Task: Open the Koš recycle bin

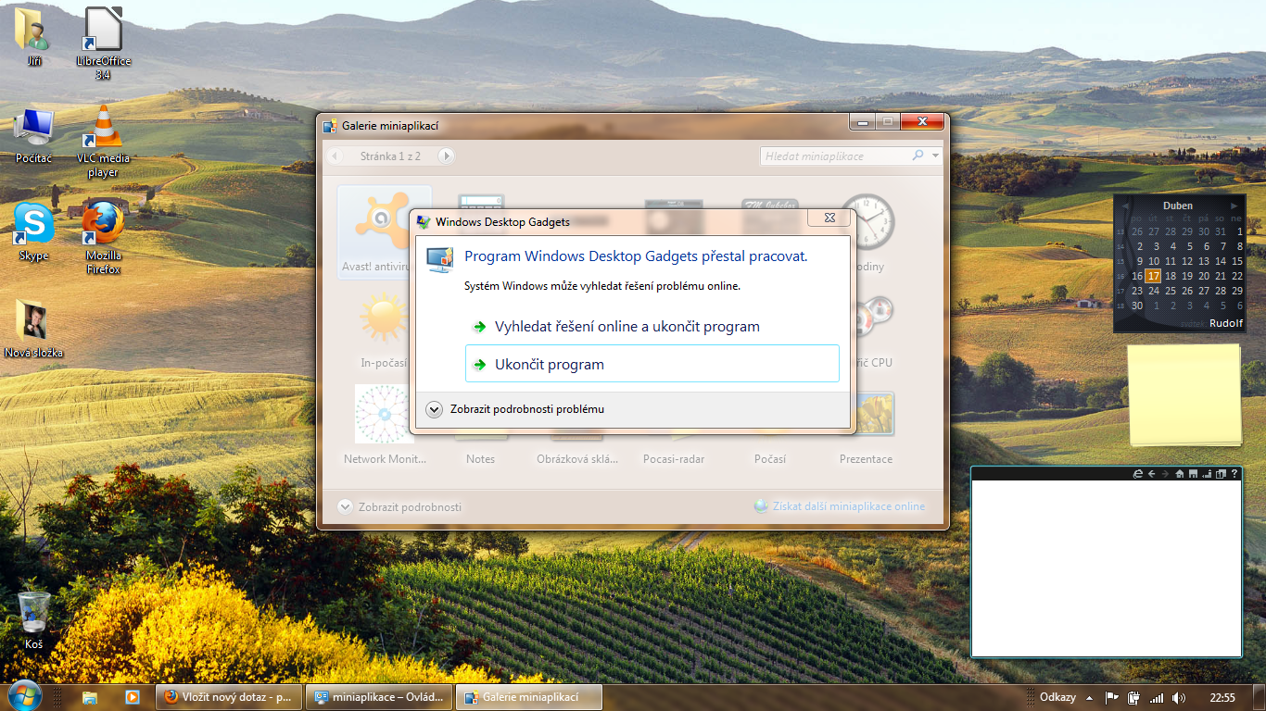Action: [33, 621]
